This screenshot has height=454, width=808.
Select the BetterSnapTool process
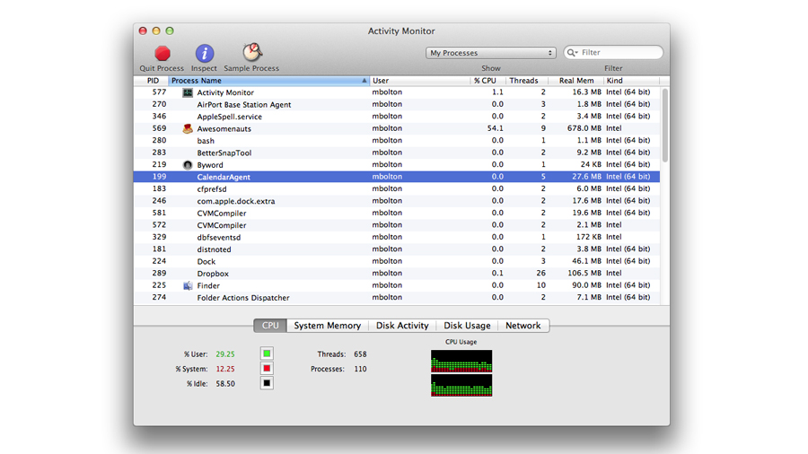(397, 153)
